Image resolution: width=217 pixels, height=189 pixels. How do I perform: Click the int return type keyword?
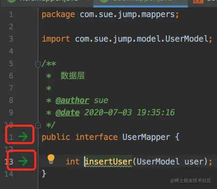(x=72, y=162)
